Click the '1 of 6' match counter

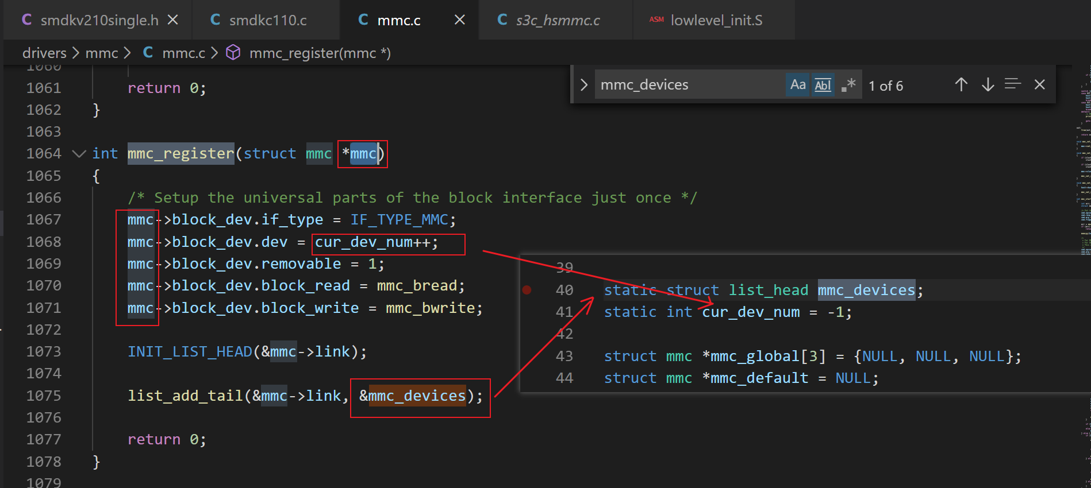tap(886, 86)
